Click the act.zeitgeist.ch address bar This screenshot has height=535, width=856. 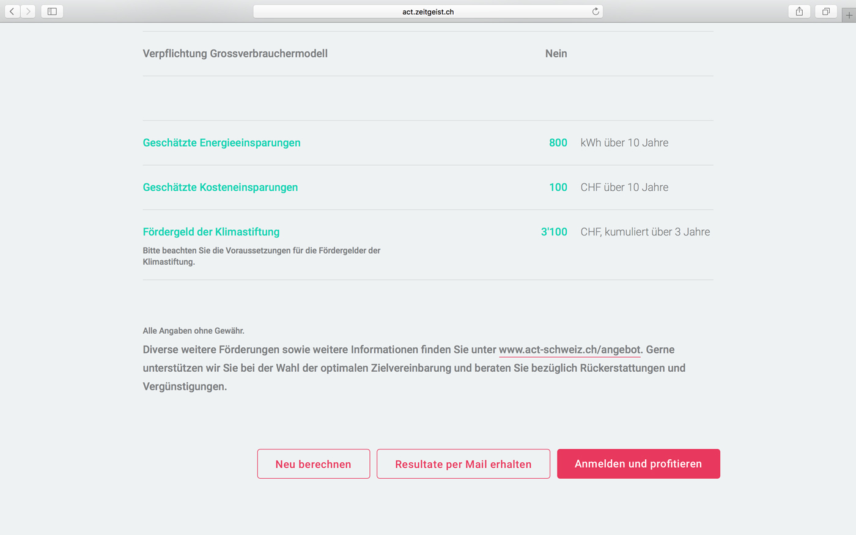[428, 12]
